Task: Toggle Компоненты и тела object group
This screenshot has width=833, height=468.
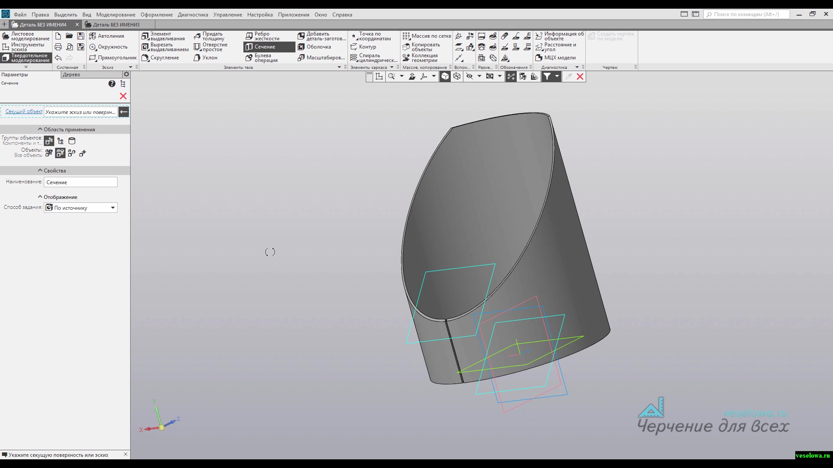Action: click(49, 141)
